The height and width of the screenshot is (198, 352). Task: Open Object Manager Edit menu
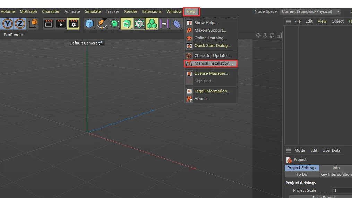[309, 21]
